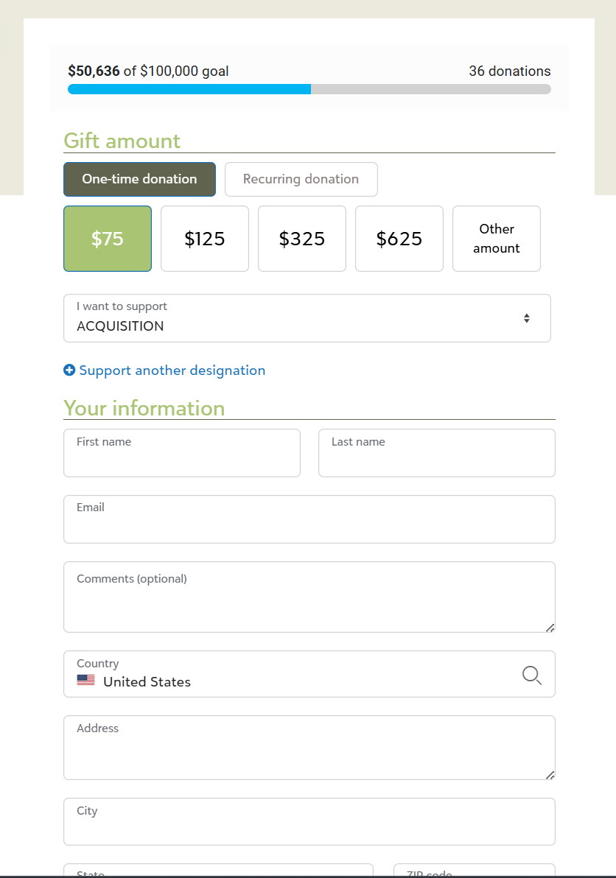Select the One-time donation option
This screenshot has width=616, height=878.
[x=139, y=179]
